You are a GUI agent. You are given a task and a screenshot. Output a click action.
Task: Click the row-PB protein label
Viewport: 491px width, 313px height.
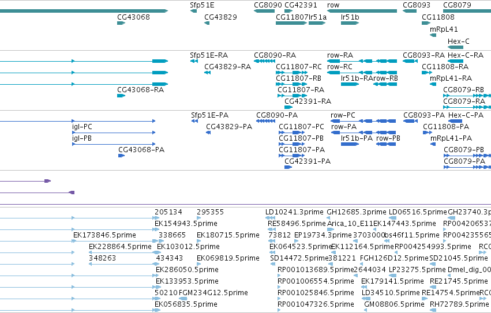(388, 138)
